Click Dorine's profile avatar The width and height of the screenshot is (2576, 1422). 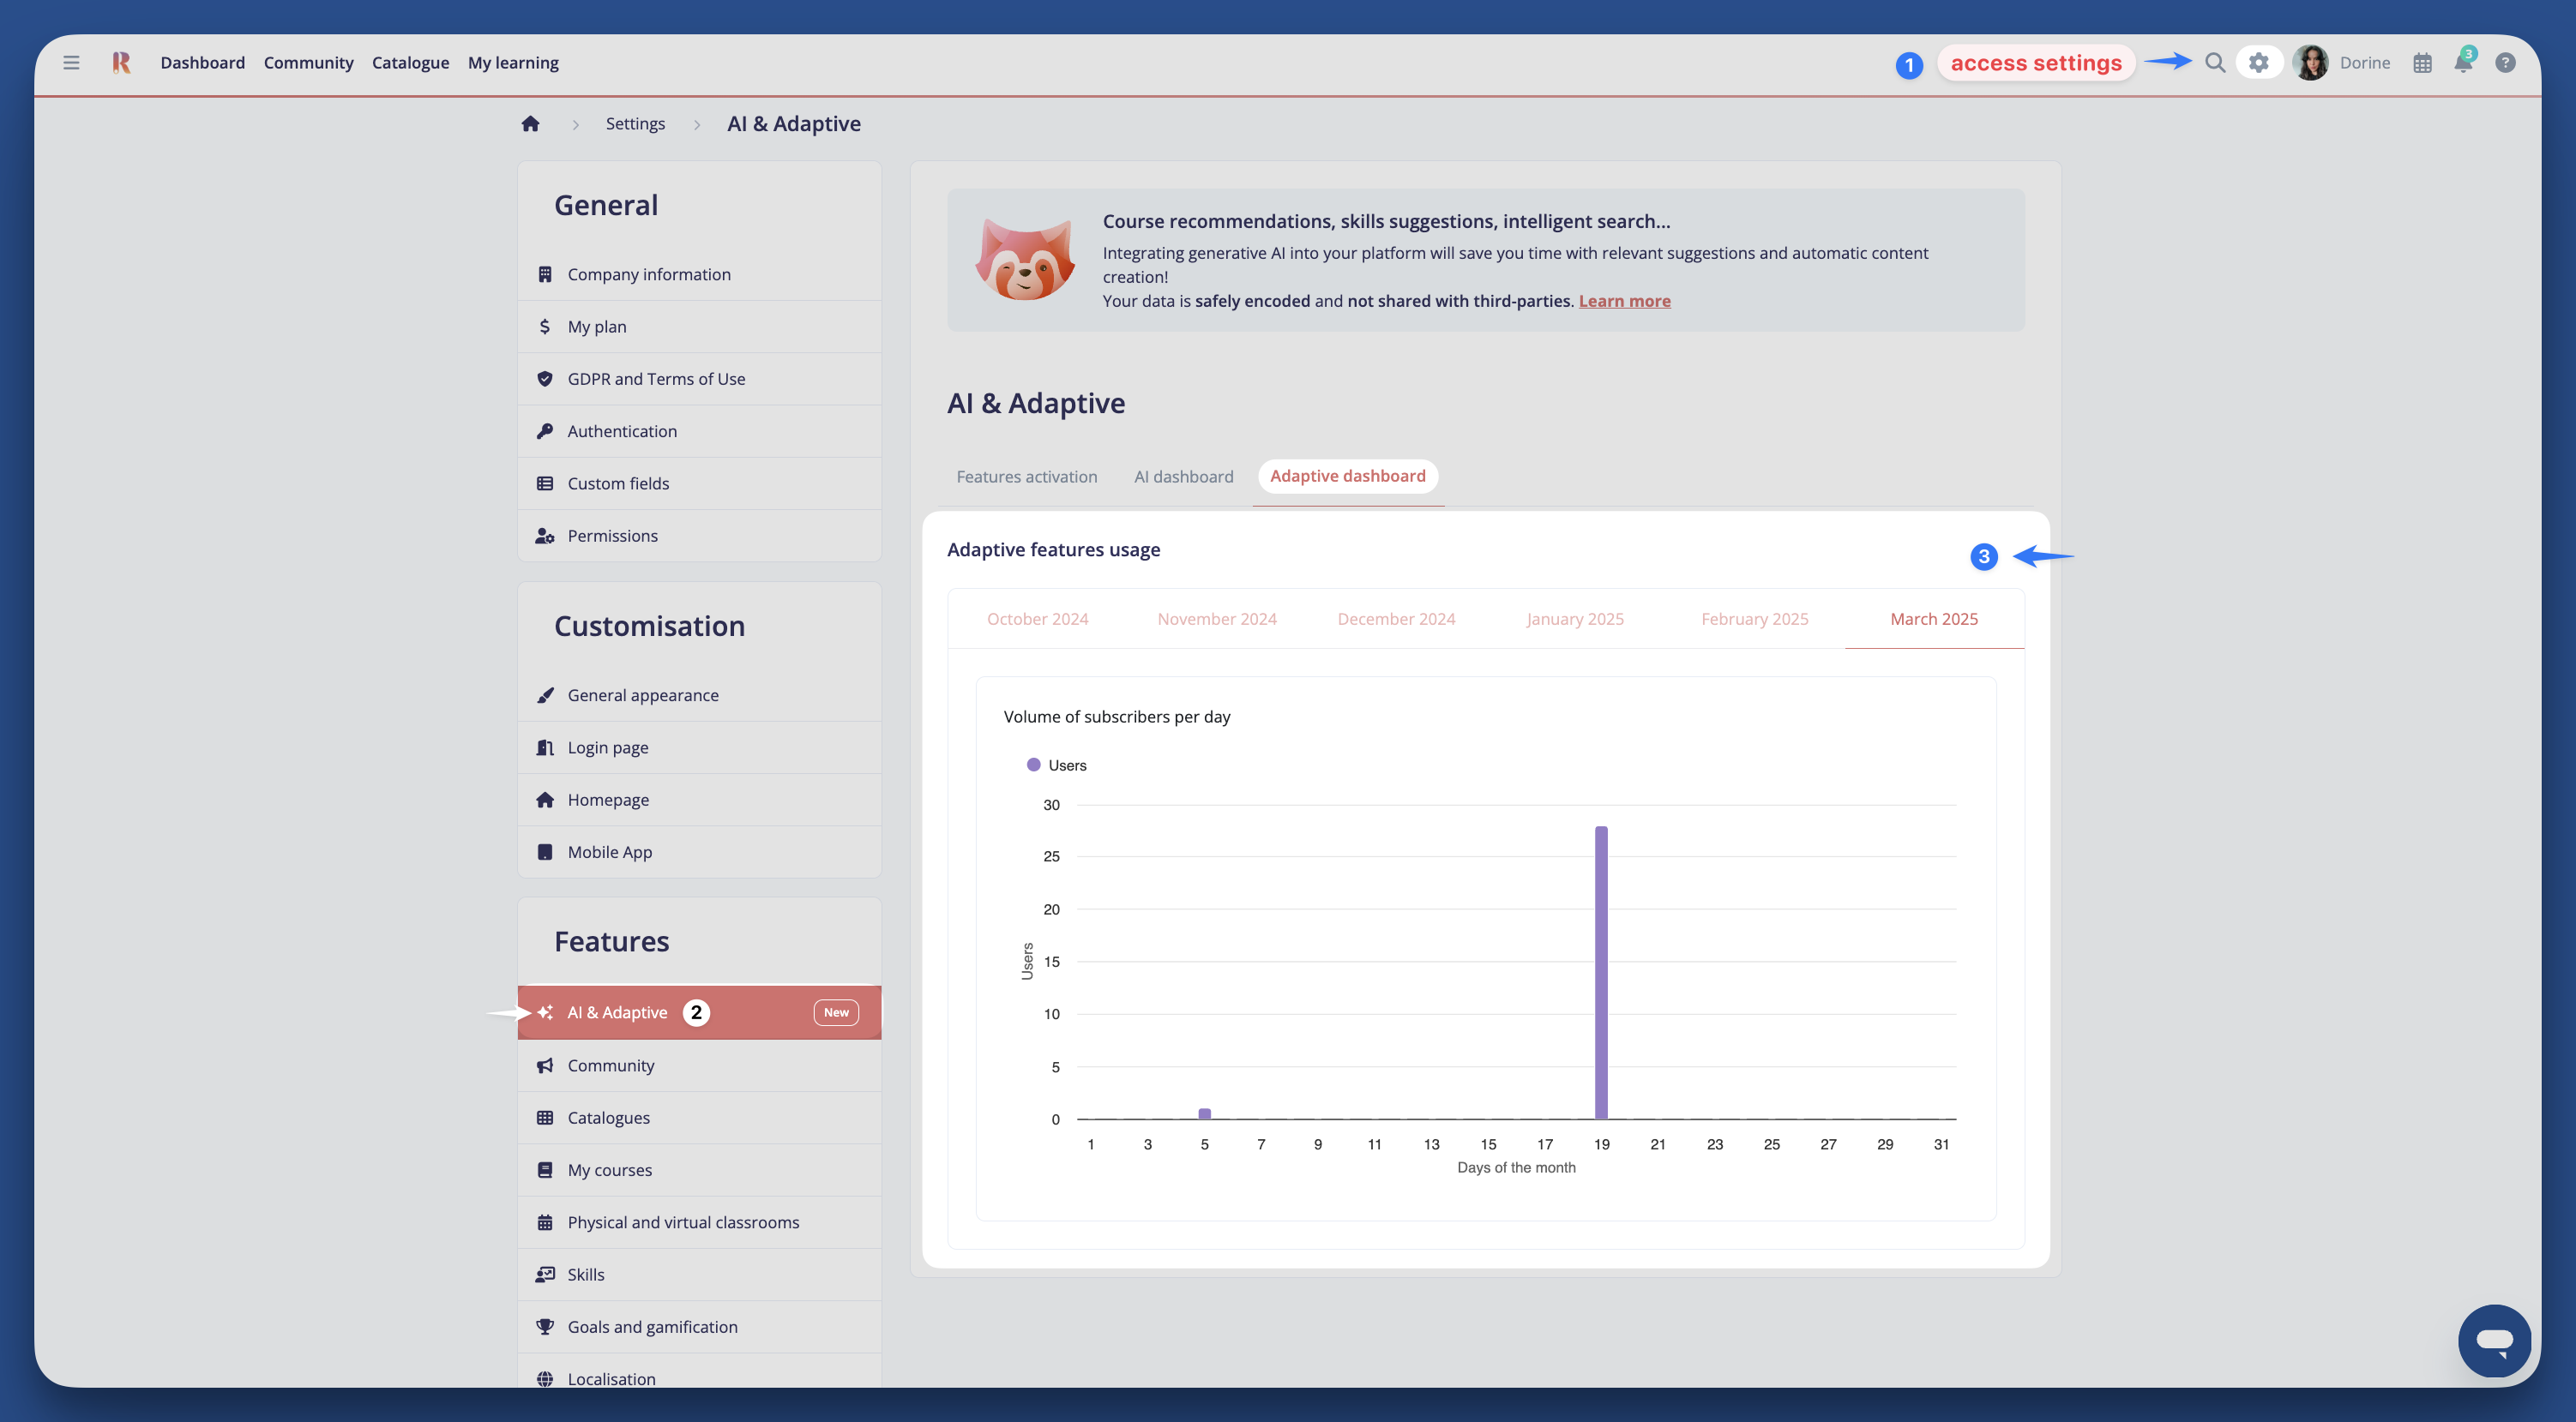[2310, 62]
